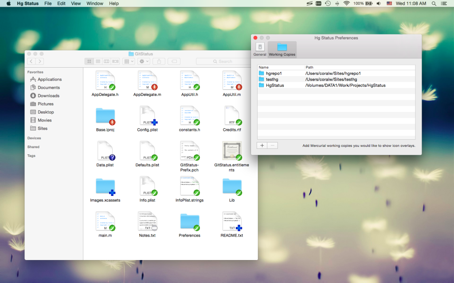Switch to the Working Copies tab

click(x=282, y=50)
